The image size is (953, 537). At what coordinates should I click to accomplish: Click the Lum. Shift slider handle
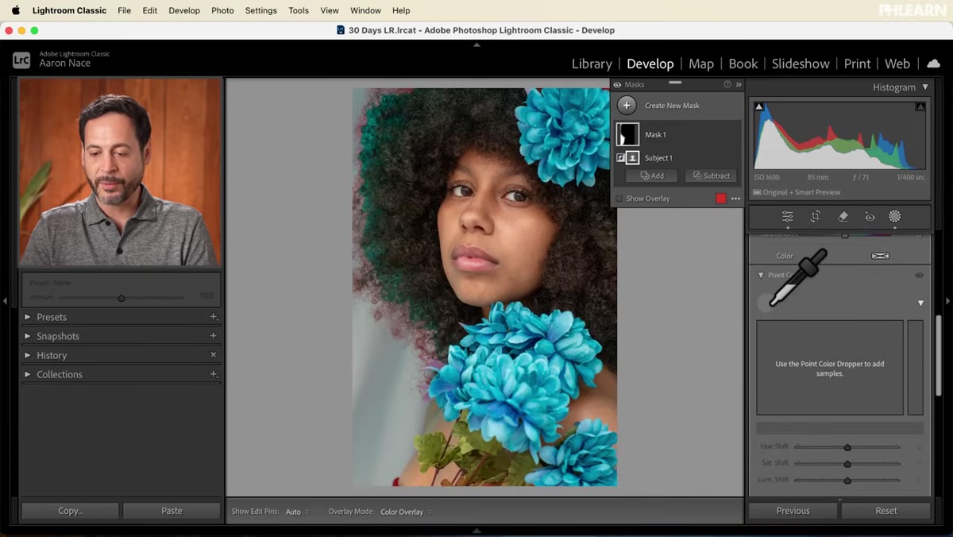[x=847, y=480]
